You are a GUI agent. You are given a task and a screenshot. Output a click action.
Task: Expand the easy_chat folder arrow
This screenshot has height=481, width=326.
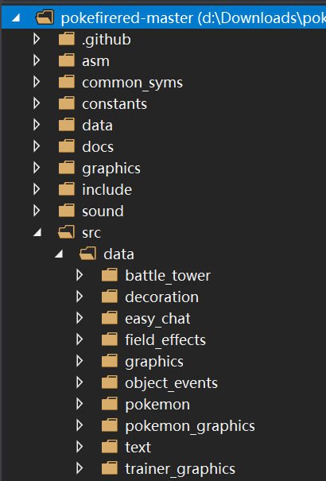coord(80,318)
